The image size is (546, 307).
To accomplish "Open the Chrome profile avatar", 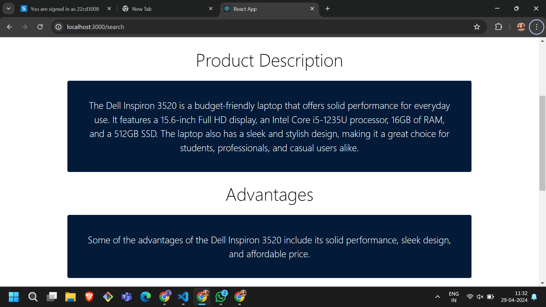I will point(521,27).
